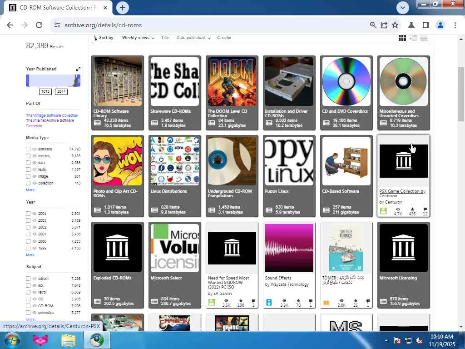The width and height of the screenshot is (465, 349).
Task: Close the CD-ROM Software Collection tab
Action: point(105,8)
